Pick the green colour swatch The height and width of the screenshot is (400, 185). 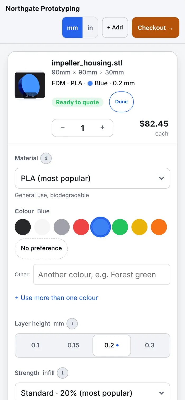pyautogui.click(x=120, y=227)
